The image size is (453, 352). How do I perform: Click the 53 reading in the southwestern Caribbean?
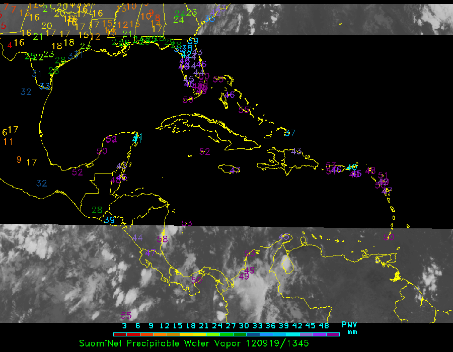pyautogui.click(x=187, y=223)
